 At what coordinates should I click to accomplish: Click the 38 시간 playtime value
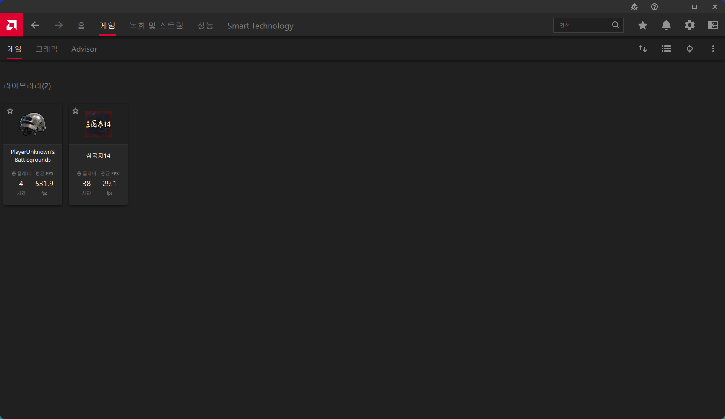(x=86, y=184)
